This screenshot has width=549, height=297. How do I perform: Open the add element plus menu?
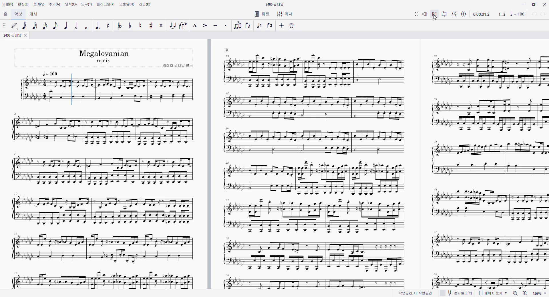coord(281,25)
